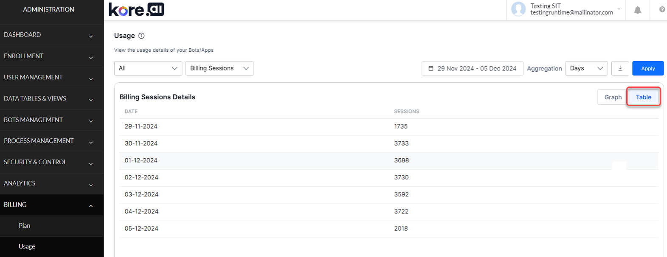Click the Apply button

(x=647, y=68)
